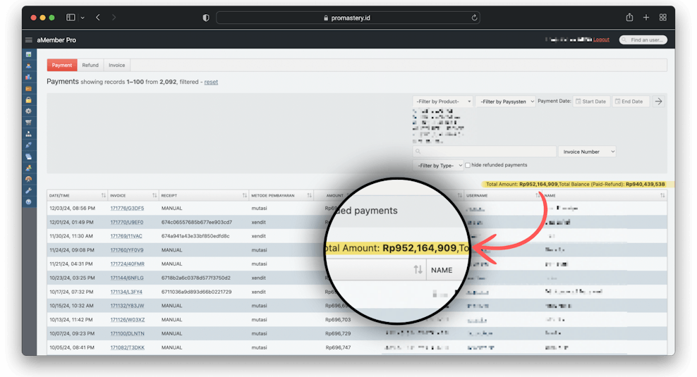Image resolution: width=697 pixels, height=377 pixels.
Task: Click the reset filter link
Action: click(x=211, y=82)
